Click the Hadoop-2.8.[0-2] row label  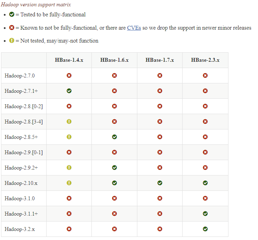[24, 106]
